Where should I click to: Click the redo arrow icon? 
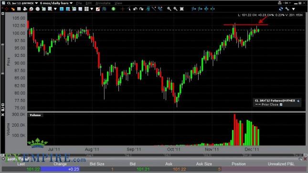[x=141, y=9]
